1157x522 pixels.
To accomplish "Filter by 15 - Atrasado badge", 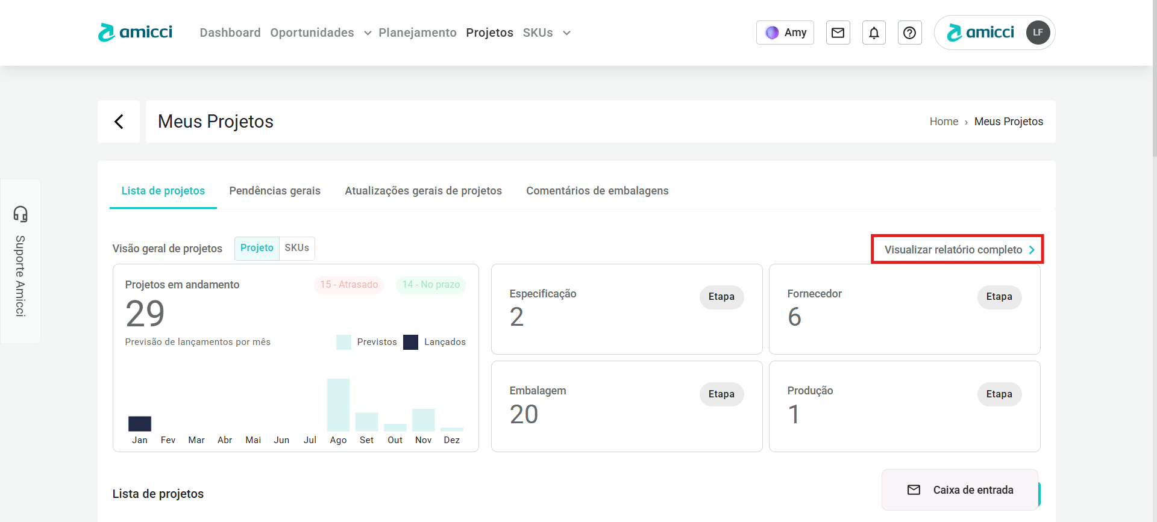I will pyautogui.click(x=349, y=285).
